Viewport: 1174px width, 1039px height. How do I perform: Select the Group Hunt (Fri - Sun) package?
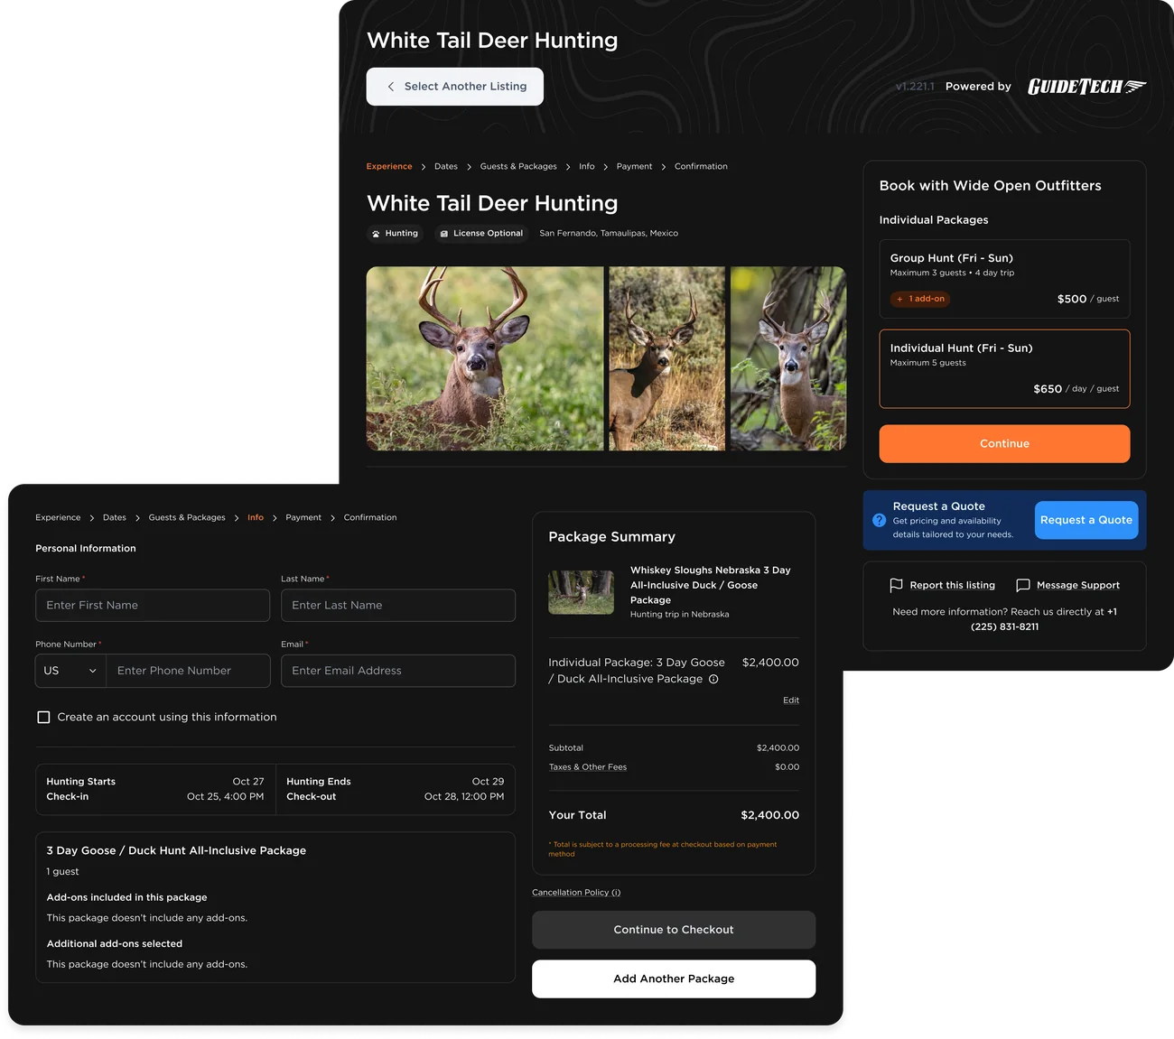pos(1004,279)
